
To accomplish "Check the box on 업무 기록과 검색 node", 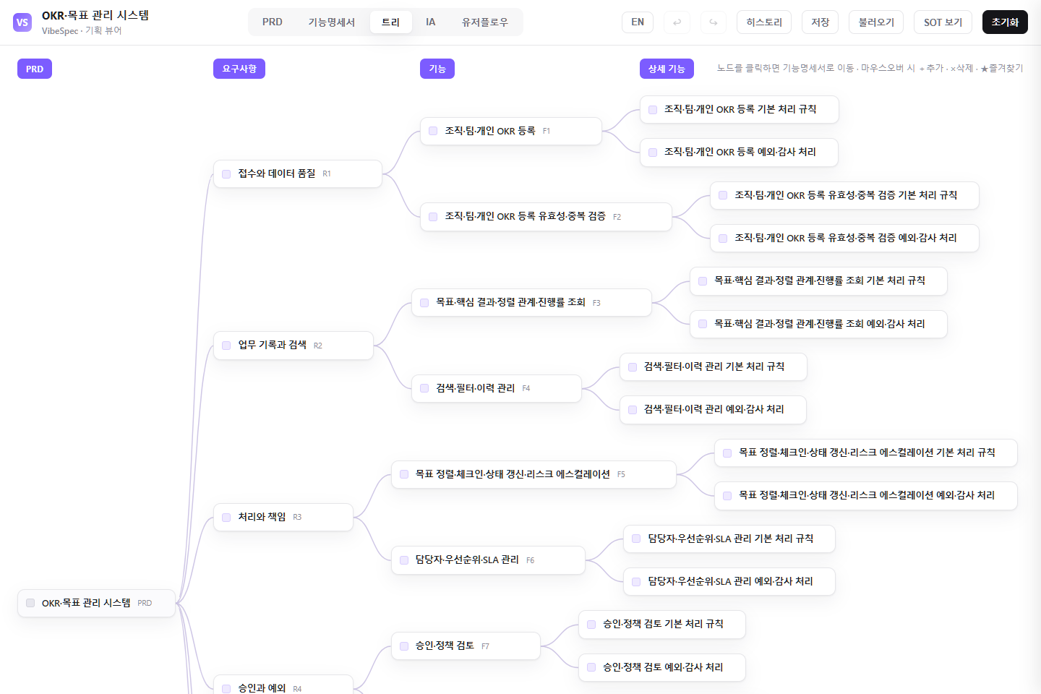I will point(226,346).
